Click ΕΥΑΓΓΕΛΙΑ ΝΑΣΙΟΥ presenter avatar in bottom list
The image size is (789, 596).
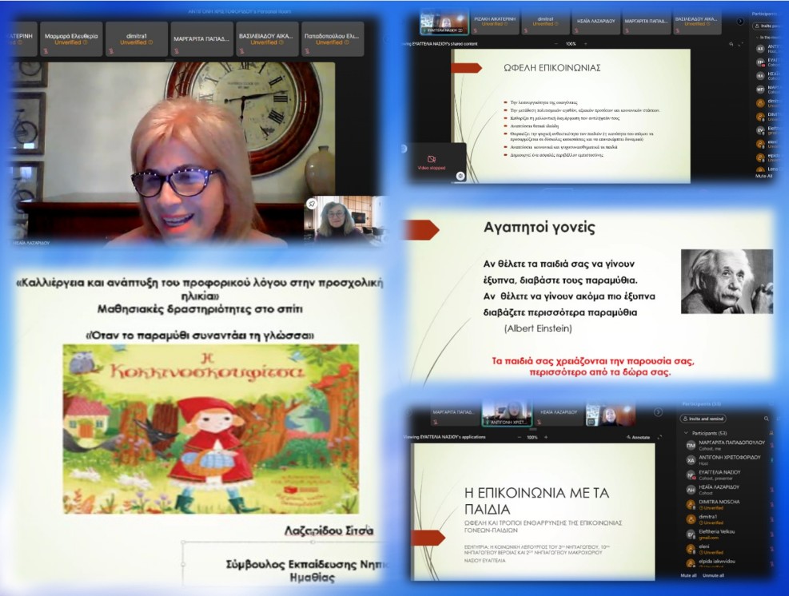tap(691, 475)
